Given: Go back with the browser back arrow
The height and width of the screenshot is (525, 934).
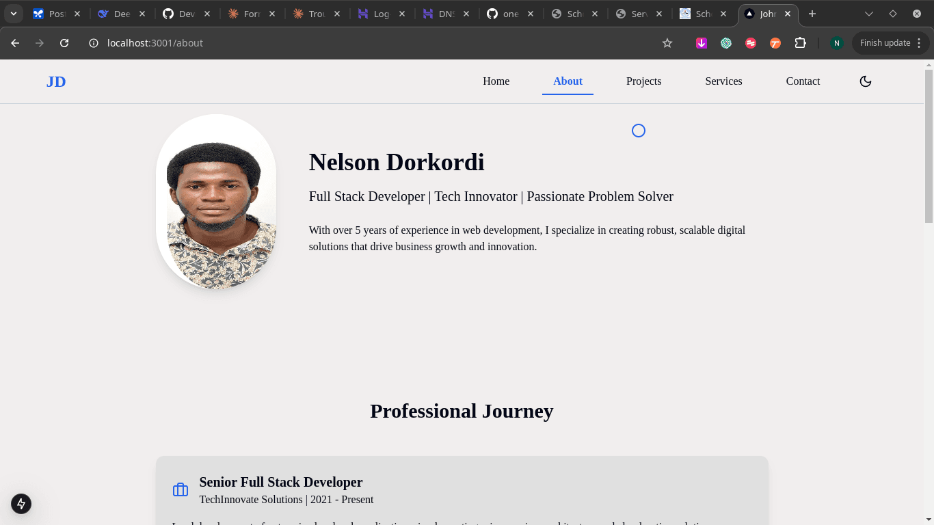Looking at the screenshot, I should pyautogui.click(x=15, y=43).
